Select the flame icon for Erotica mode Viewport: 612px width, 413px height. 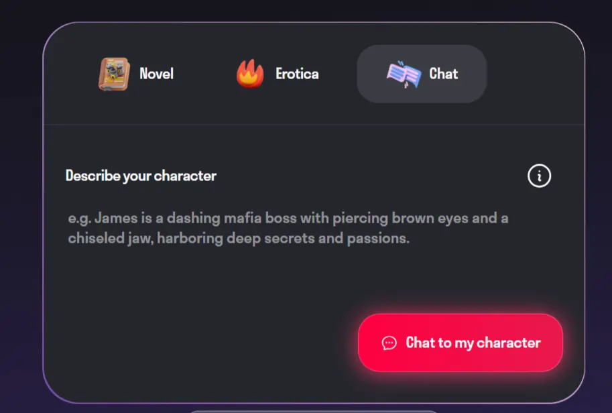(249, 74)
